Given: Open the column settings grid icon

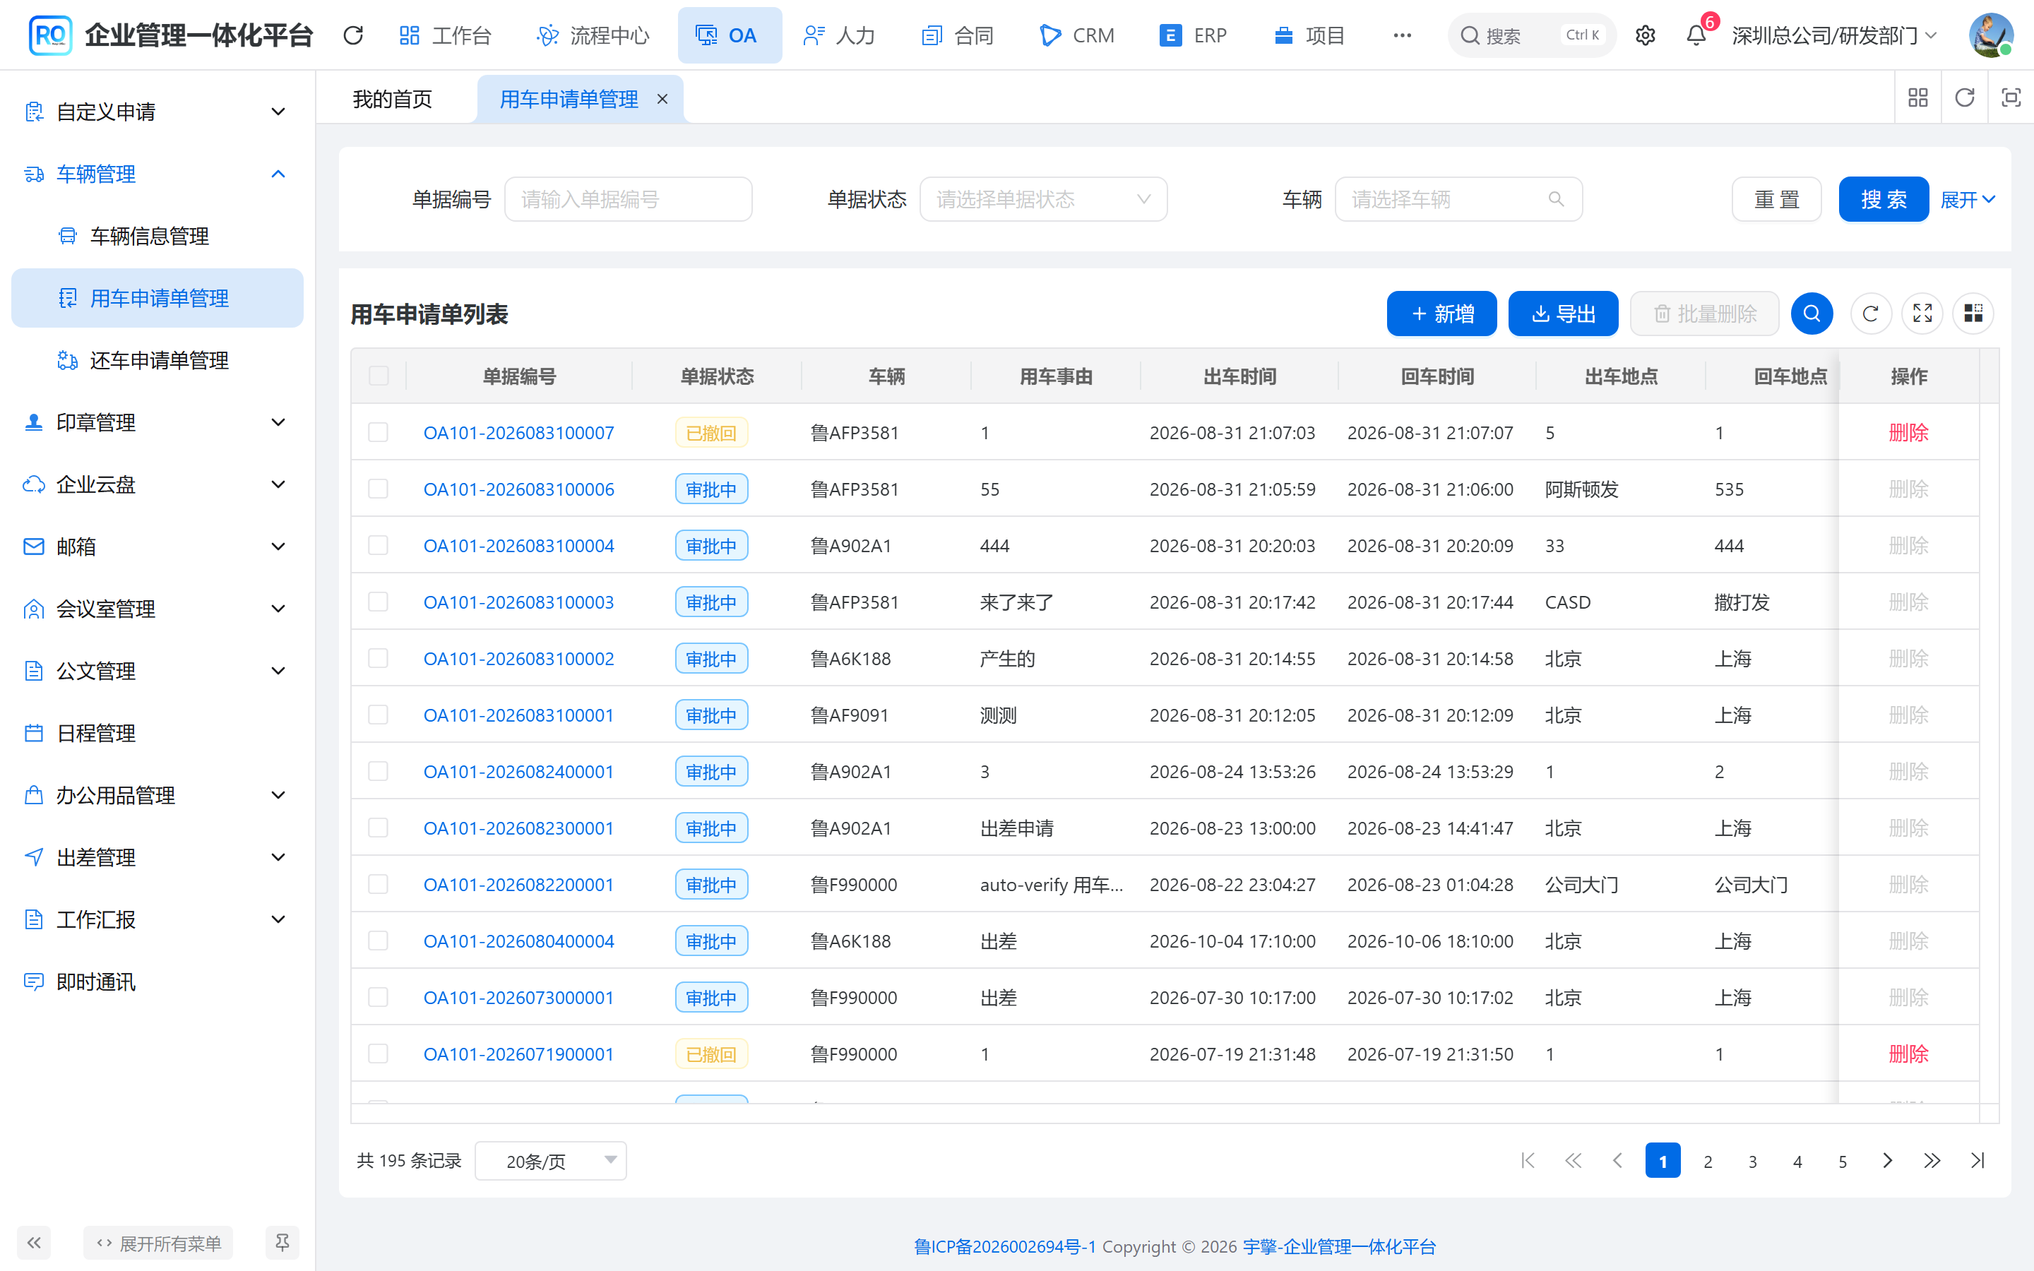Looking at the screenshot, I should coord(1973,314).
